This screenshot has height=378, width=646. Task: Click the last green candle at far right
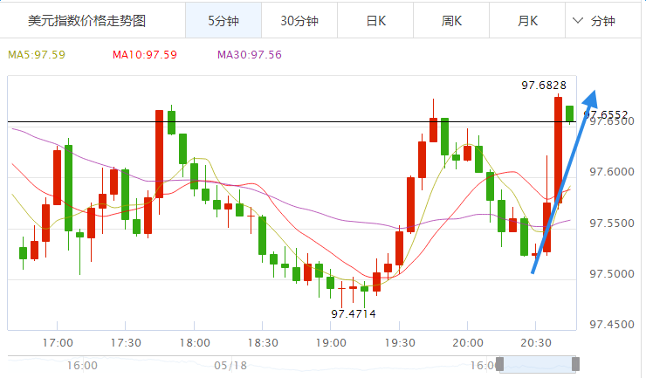(x=570, y=113)
